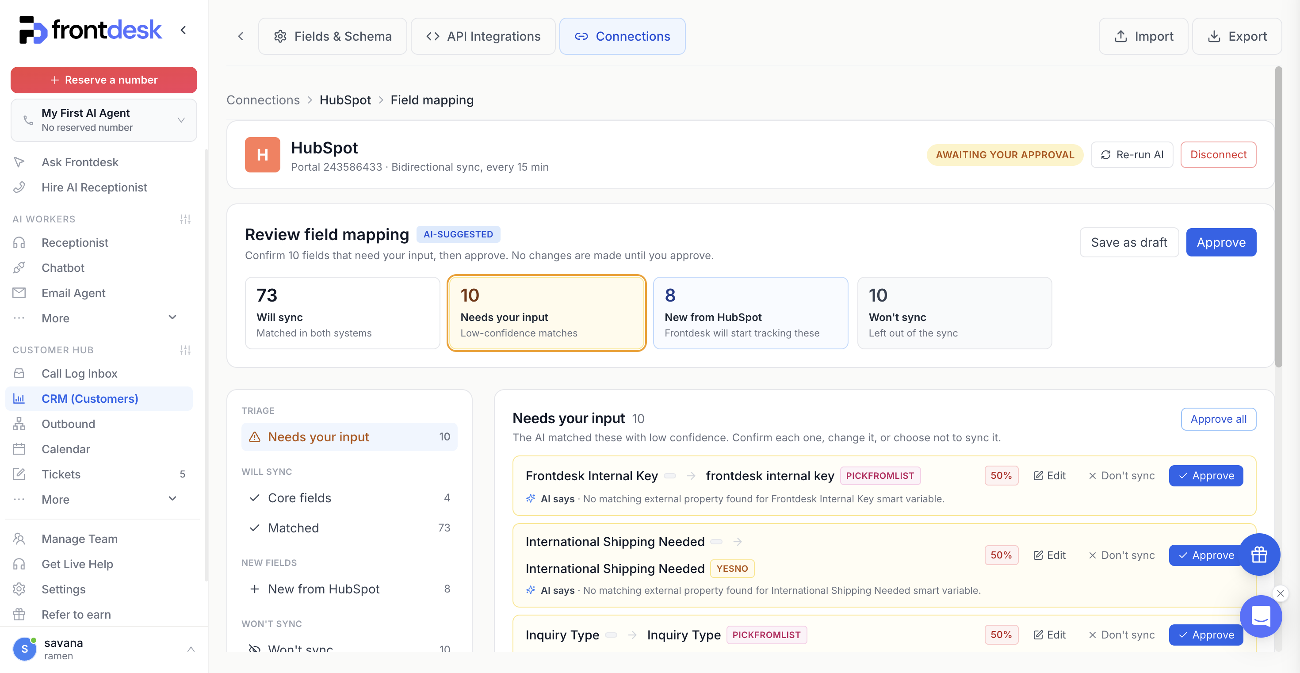Open the floating gift rewards button

pyautogui.click(x=1259, y=554)
